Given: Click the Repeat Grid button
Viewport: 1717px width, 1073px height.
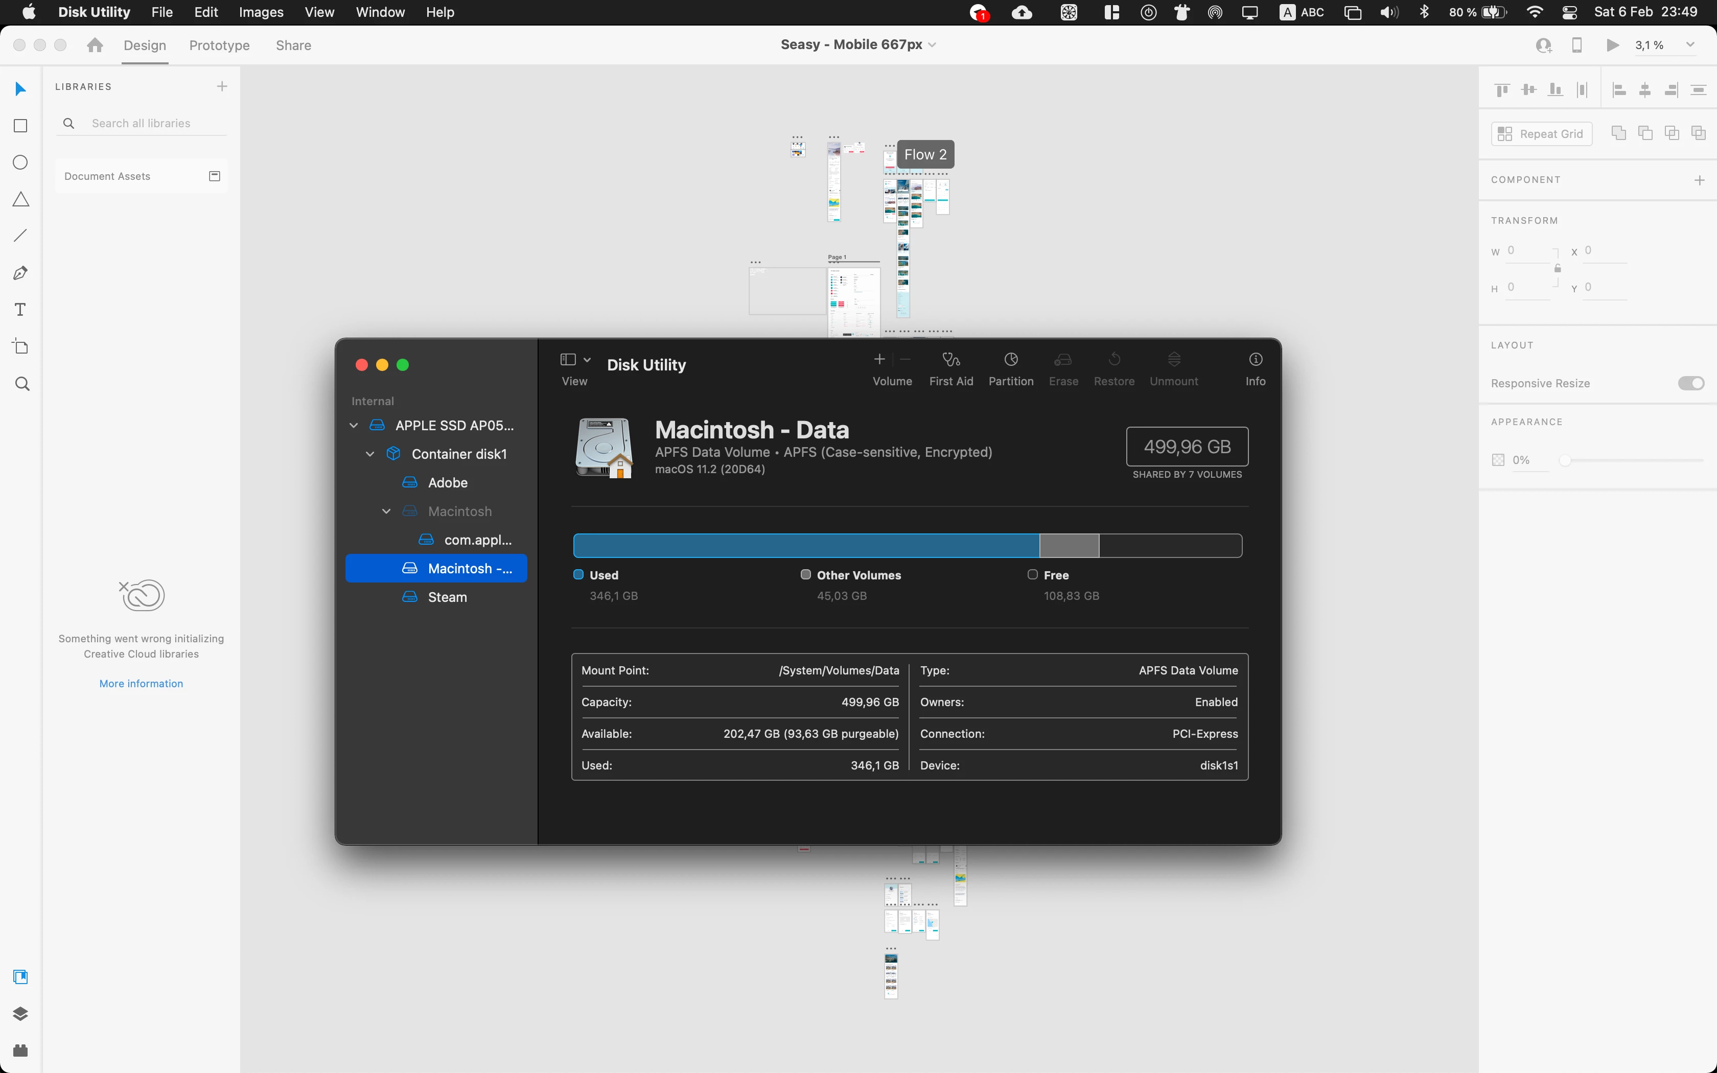Looking at the screenshot, I should (1541, 133).
